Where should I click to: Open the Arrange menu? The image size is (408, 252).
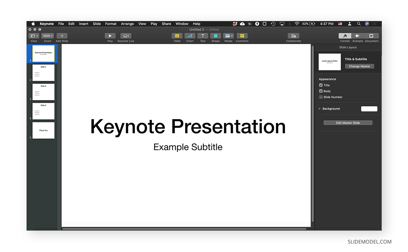pos(127,24)
